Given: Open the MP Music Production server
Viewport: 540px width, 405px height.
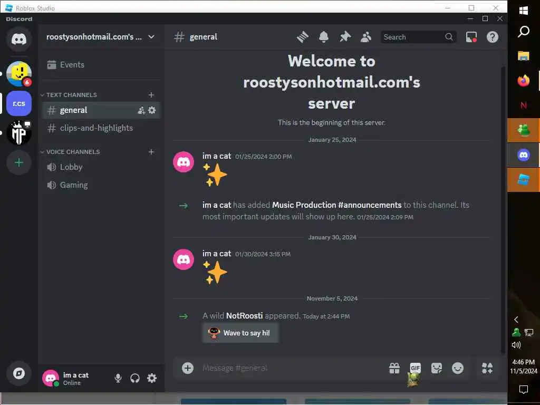Looking at the screenshot, I should click(x=18, y=132).
